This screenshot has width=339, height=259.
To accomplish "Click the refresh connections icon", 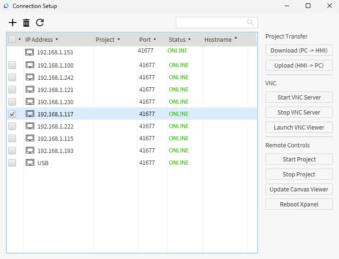I will [40, 23].
